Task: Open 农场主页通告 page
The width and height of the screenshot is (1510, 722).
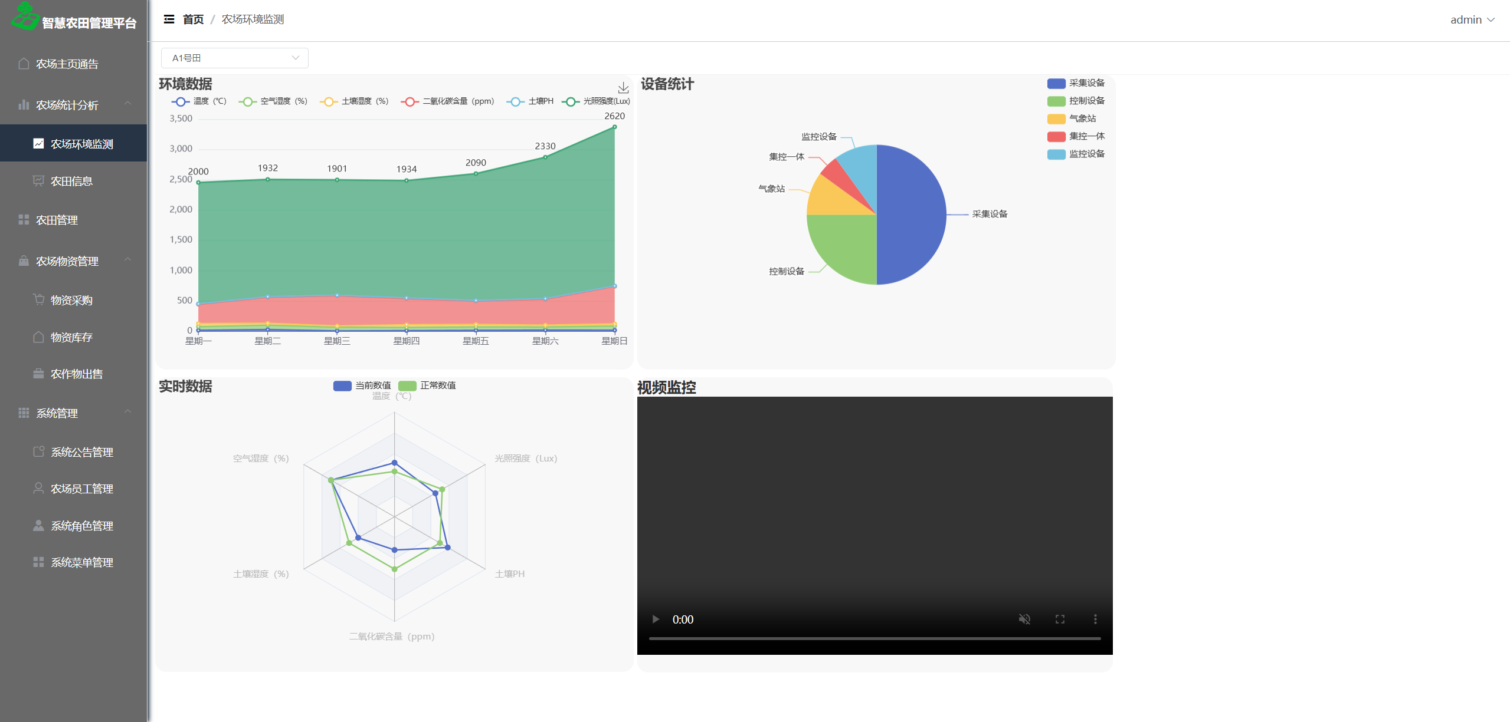Action: pos(67,64)
